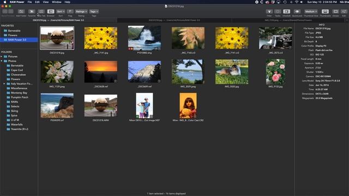Open the Cape Cod folder

coord(17,70)
